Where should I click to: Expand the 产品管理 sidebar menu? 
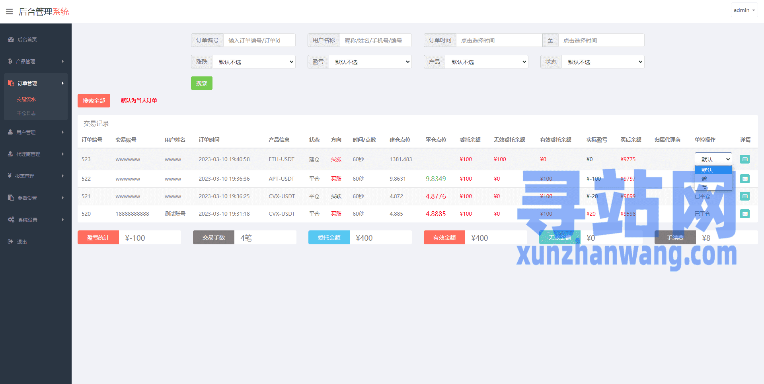pyautogui.click(x=35, y=61)
